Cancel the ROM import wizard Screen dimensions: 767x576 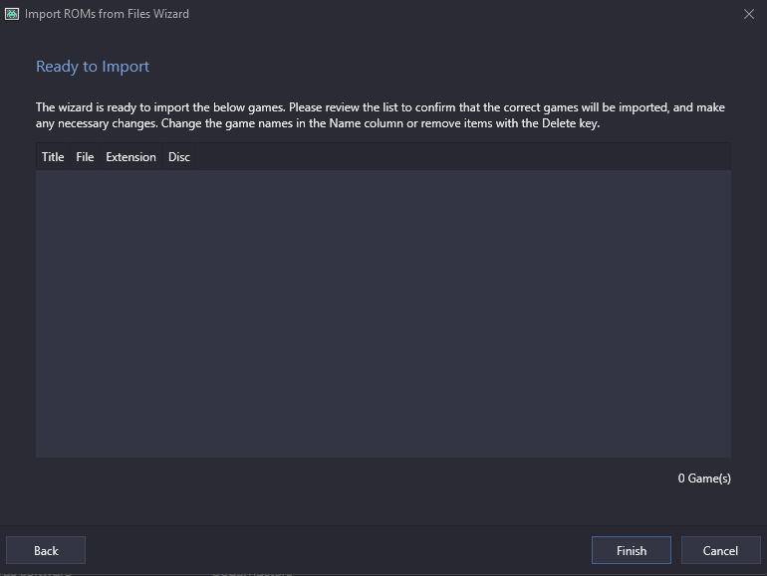720,550
